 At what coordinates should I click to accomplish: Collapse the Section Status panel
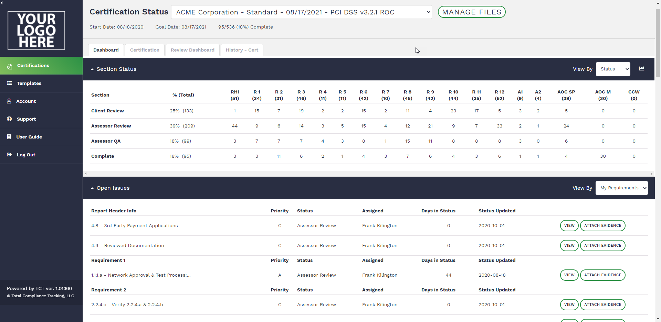[92, 69]
